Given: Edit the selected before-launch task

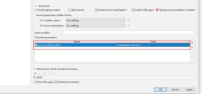Looking at the screenshot, I should 45,73.
